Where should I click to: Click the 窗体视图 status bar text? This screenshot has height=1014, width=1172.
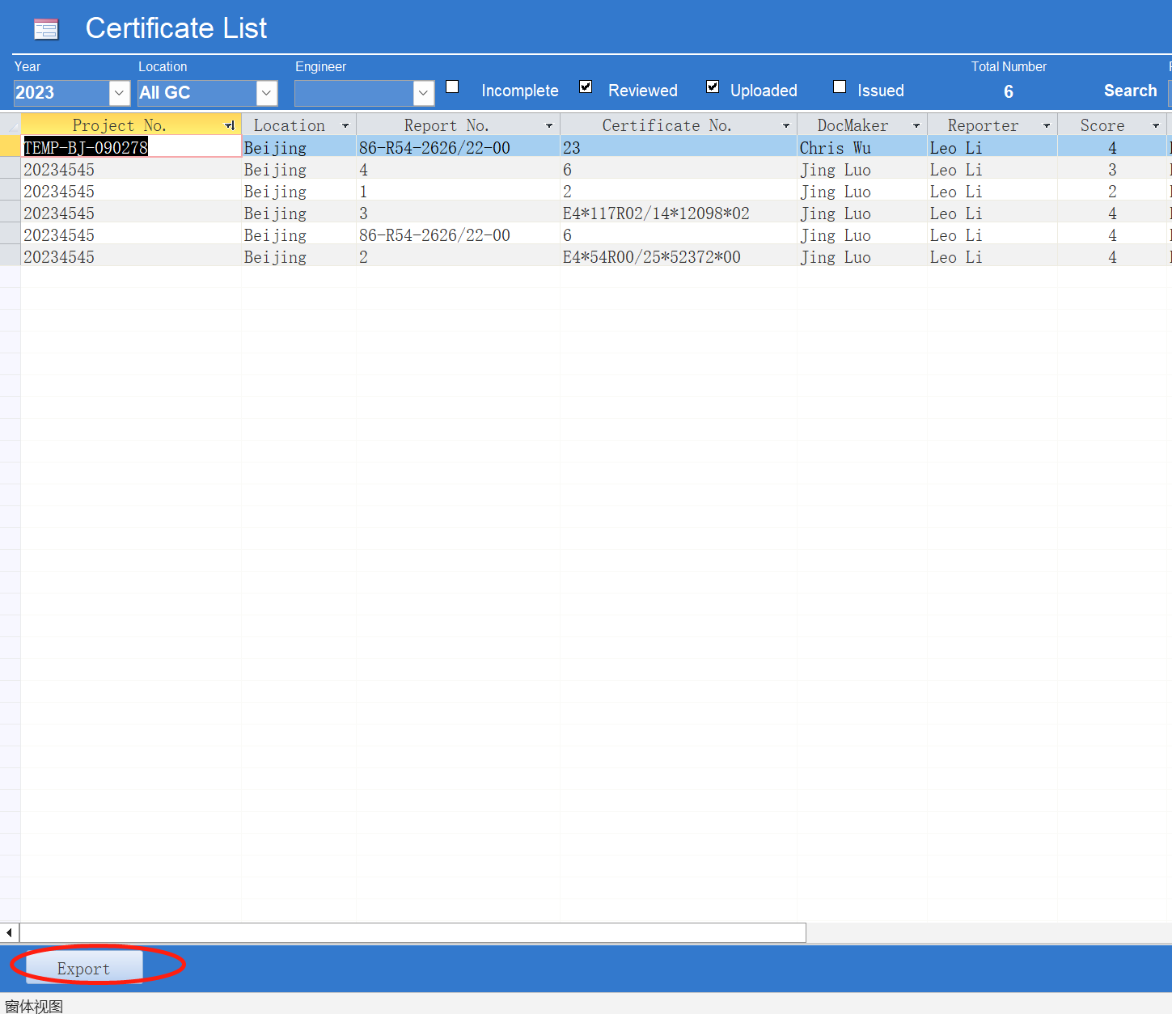[33, 1006]
